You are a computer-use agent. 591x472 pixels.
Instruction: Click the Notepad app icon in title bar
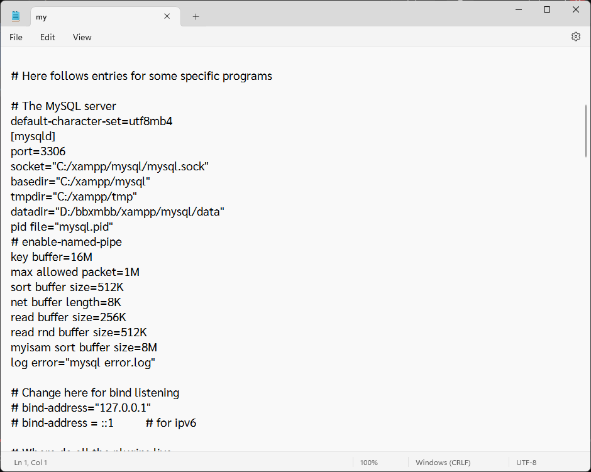(x=16, y=17)
